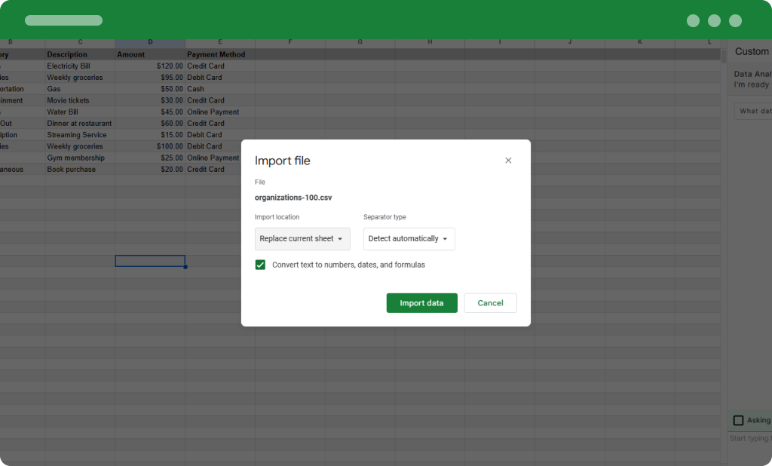Open the Custom panel header

point(752,51)
